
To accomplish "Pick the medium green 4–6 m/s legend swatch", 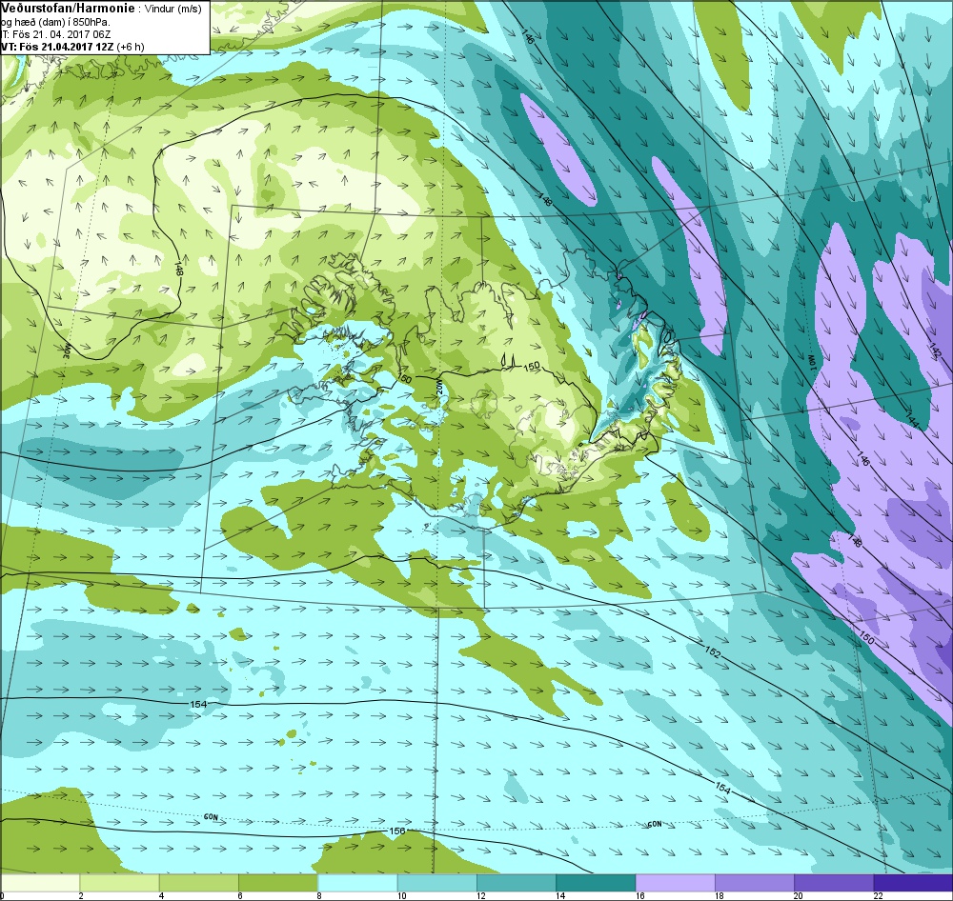I will coord(199,882).
